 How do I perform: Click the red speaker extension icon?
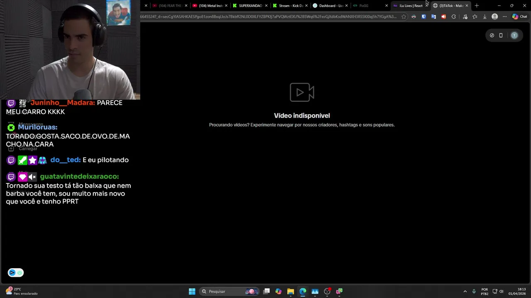coord(443,17)
